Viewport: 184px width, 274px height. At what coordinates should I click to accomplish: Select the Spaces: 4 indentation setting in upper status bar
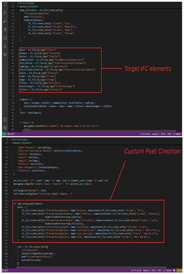click(156, 134)
